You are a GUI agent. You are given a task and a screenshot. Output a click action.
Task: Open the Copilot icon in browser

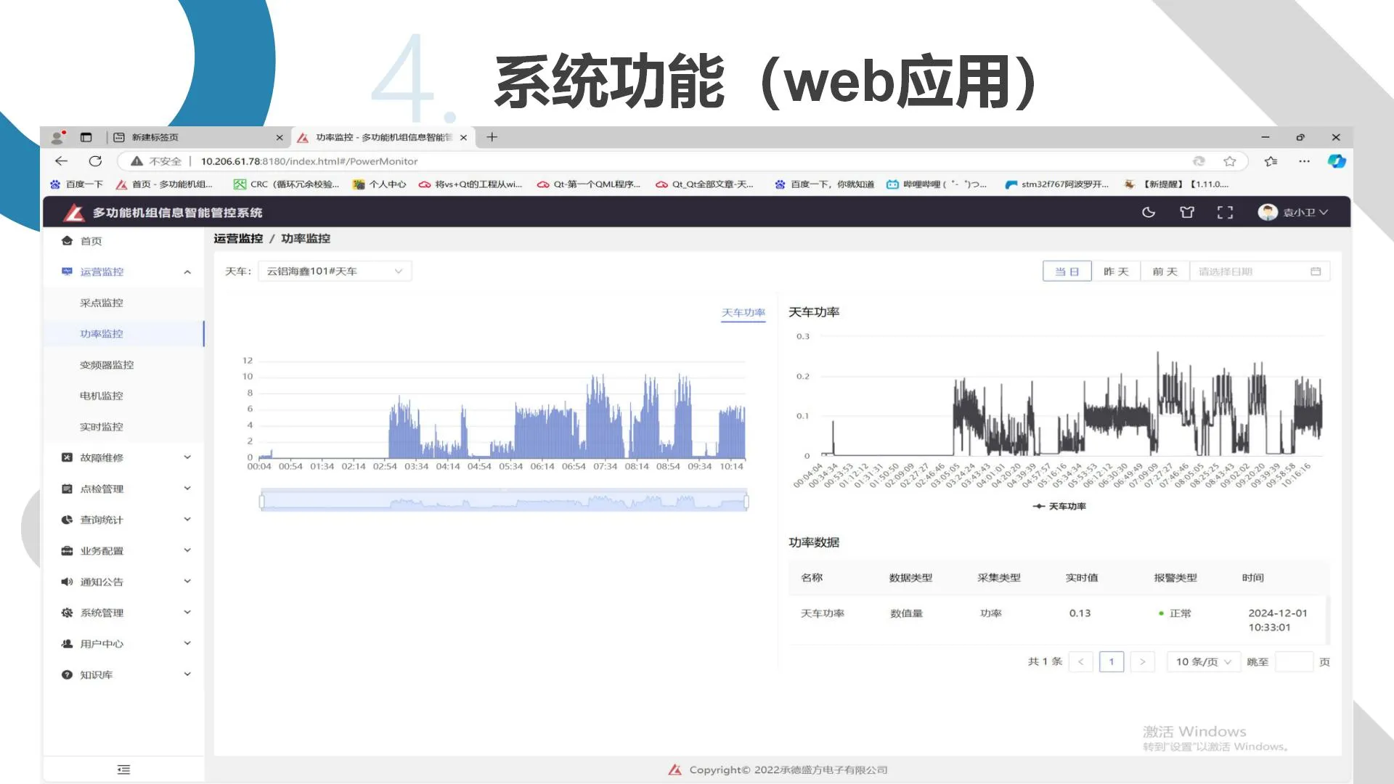1337,161
